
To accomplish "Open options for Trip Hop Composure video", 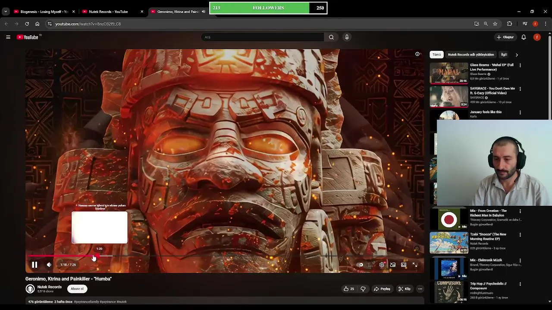I will (x=520, y=284).
